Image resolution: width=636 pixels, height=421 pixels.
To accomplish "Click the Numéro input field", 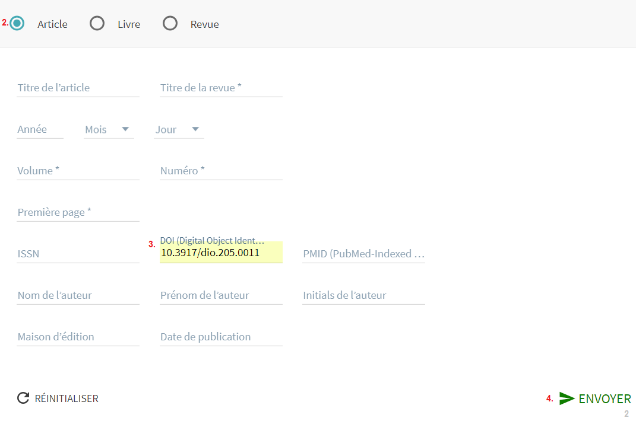I will click(221, 171).
